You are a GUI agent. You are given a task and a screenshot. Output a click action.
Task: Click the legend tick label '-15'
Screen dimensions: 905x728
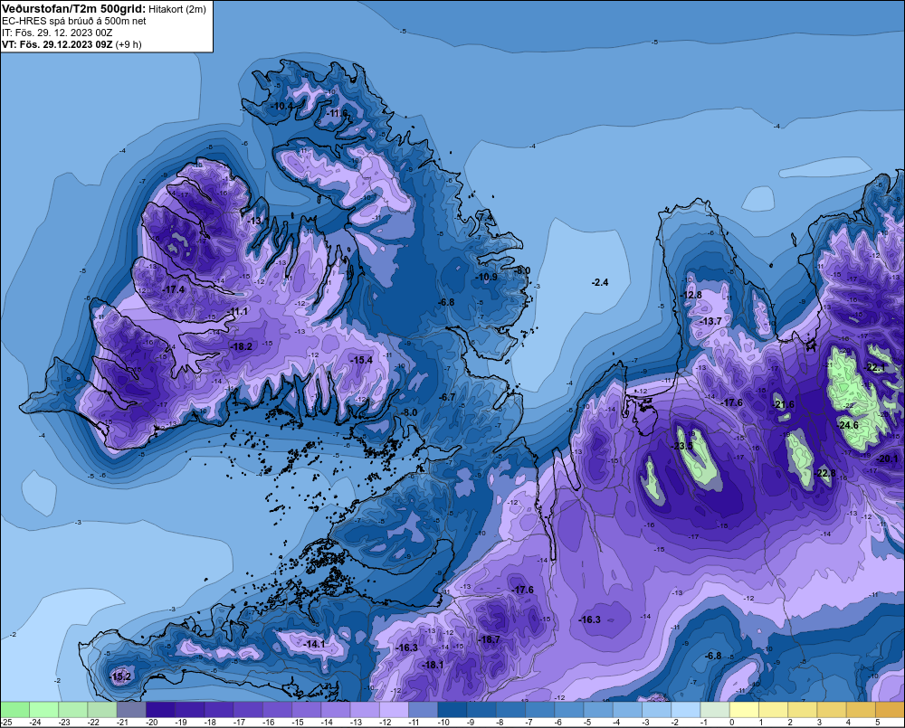pos(298,723)
